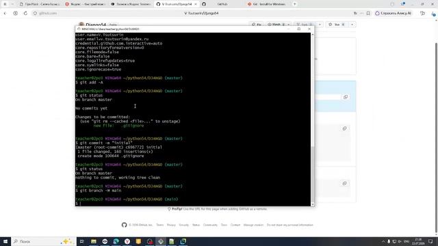
Task: Reload the GitHub page
Action: (x=25, y=13)
